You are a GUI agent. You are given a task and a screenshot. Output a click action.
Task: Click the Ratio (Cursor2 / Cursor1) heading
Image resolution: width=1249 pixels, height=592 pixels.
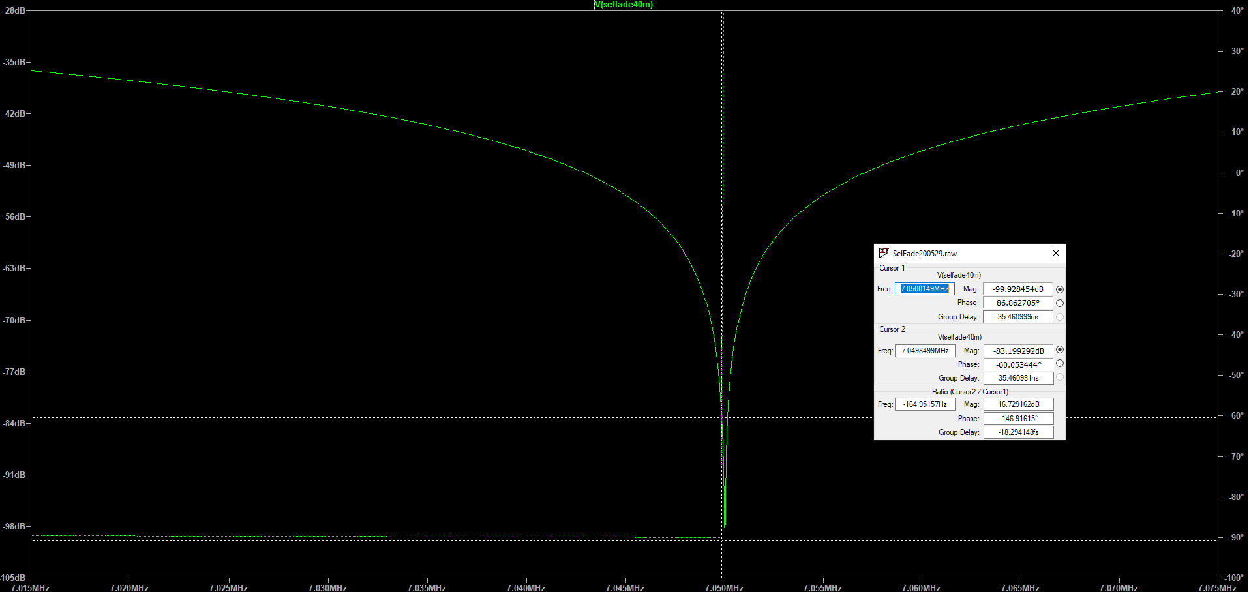(x=970, y=392)
